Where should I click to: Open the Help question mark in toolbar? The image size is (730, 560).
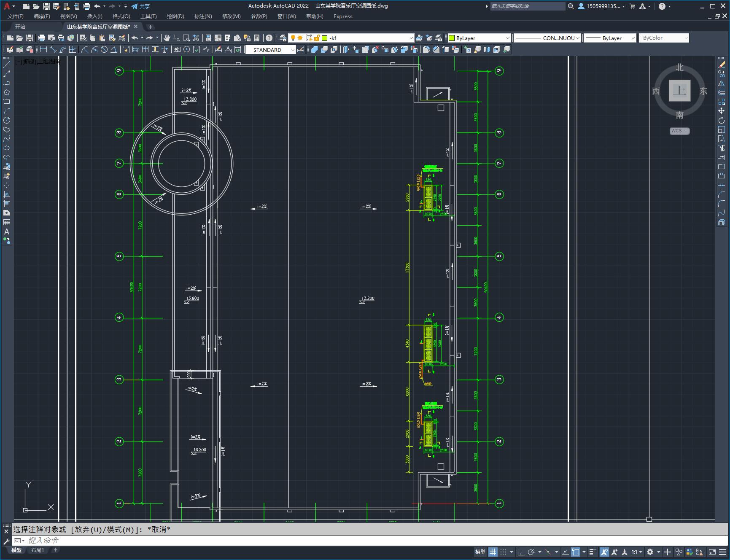click(x=269, y=38)
